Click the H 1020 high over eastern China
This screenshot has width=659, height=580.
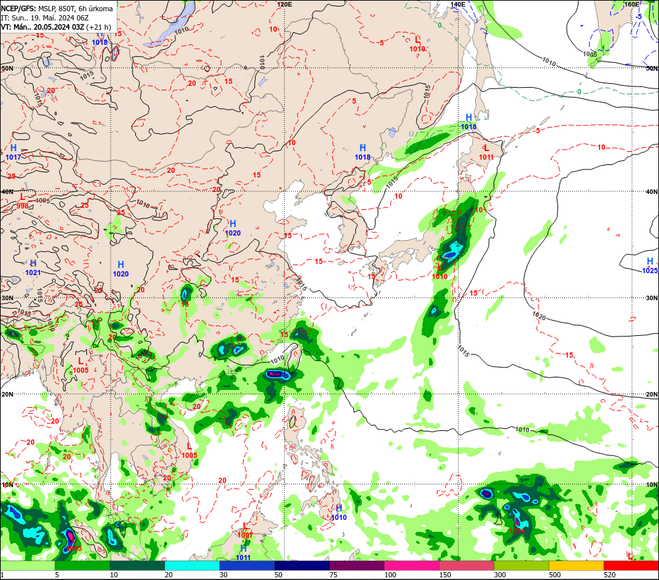point(233,228)
